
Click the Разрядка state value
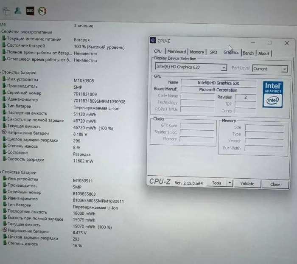[x=82, y=154]
